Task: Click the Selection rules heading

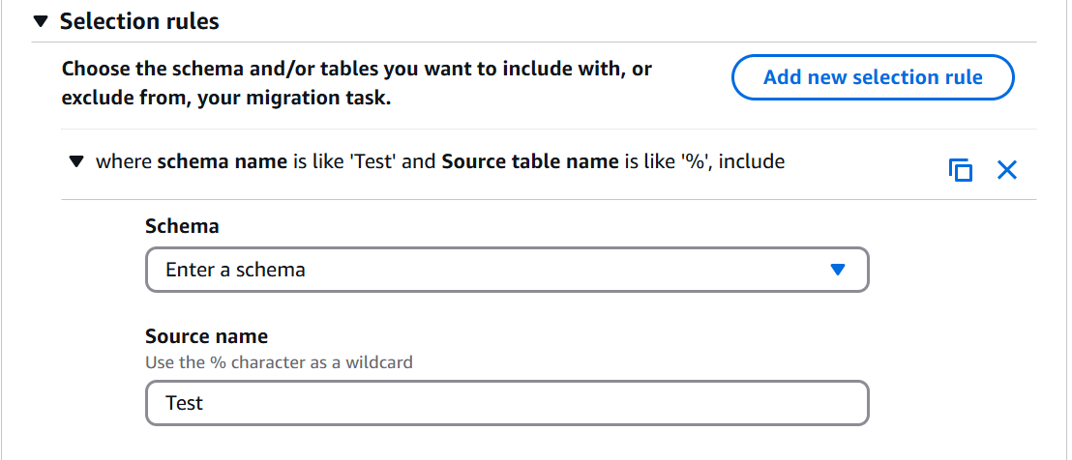Action: pos(139,21)
